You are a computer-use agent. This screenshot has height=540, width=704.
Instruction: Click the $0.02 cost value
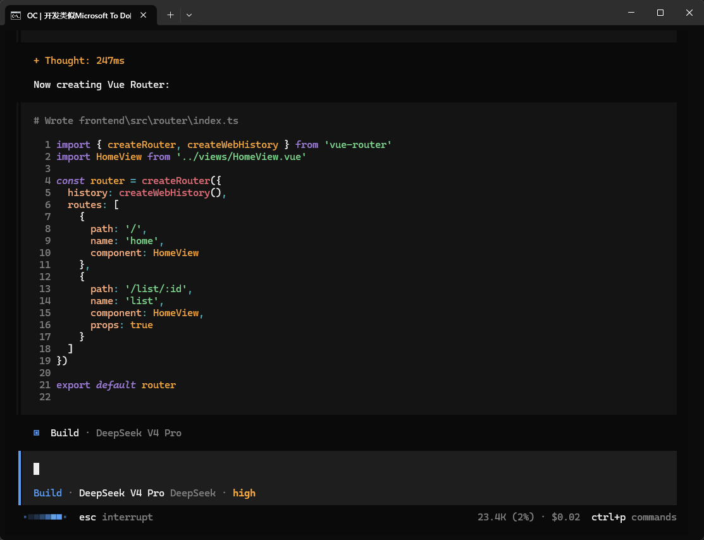[565, 517]
